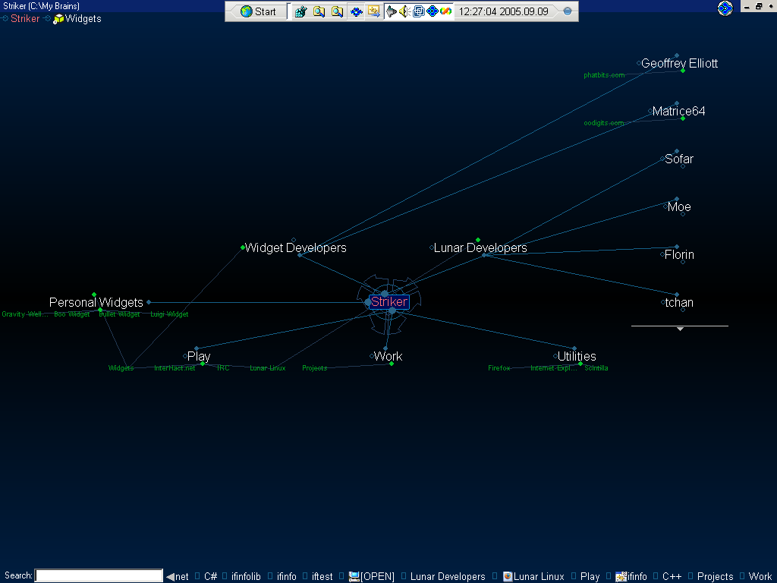Jump to iftest in the past-thought list
Screen dimensions: 777x583
pos(322,577)
